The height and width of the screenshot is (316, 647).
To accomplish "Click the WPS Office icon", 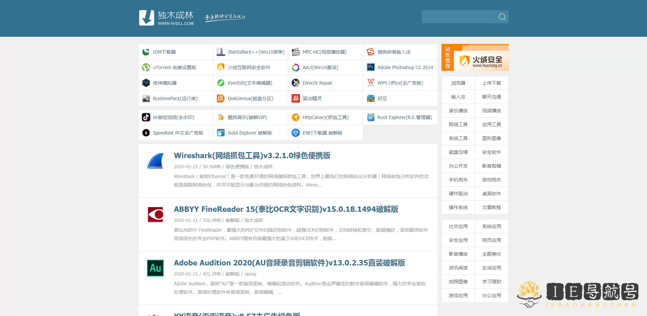I will coord(371,83).
